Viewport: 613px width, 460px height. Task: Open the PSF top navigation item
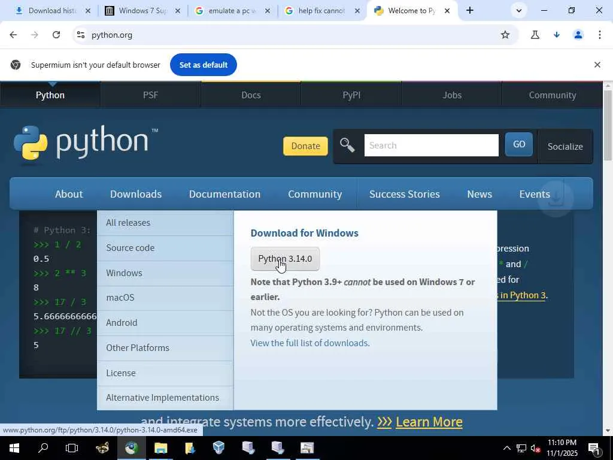click(x=150, y=95)
